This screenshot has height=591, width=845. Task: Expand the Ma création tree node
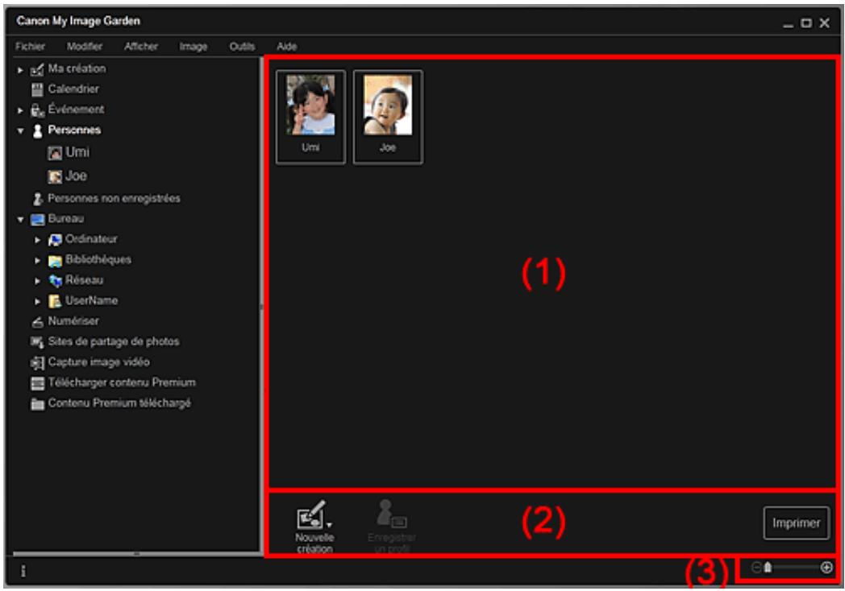[x=20, y=70]
